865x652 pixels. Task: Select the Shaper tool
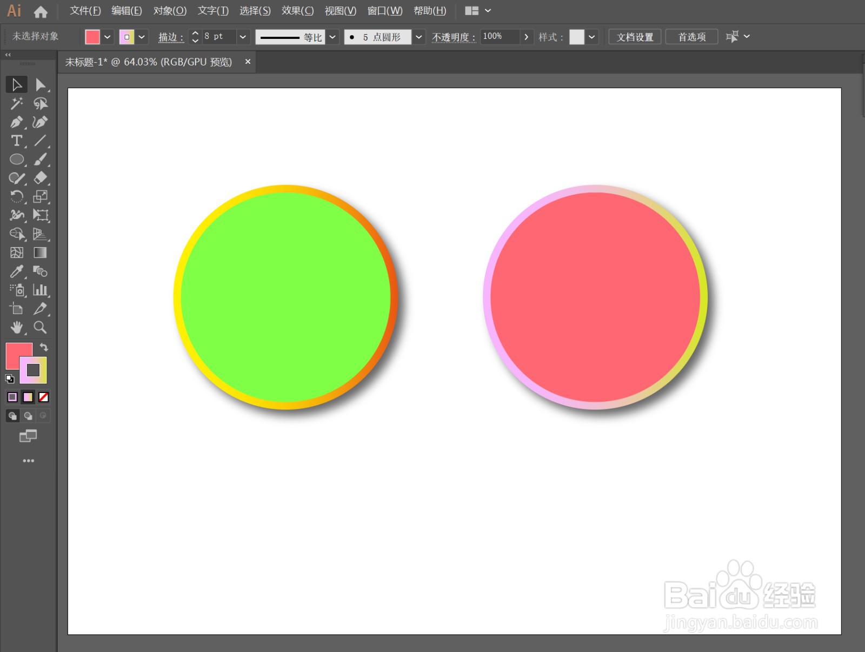(17, 178)
